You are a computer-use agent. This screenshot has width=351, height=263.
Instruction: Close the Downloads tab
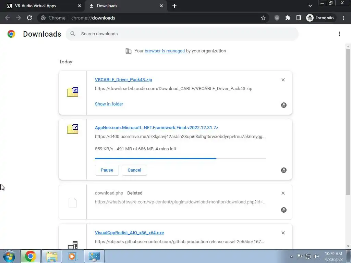point(161,6)
